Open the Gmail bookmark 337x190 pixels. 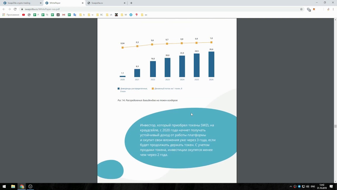pos(64,15)
